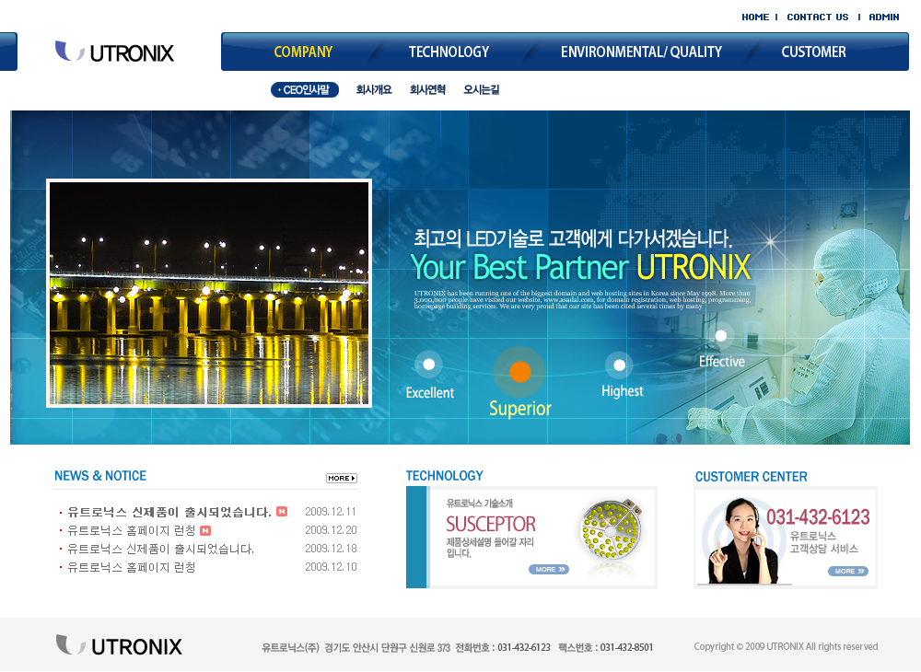Select the Highest circle marker
The image size is (921, 672).
(x=619, y=365)
